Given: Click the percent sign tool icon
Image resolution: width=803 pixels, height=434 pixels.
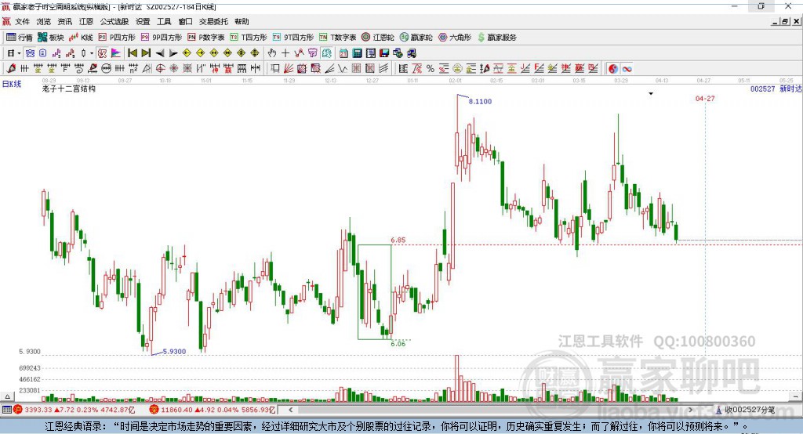Looking at the screenshot, I should [x=431, y=68].
